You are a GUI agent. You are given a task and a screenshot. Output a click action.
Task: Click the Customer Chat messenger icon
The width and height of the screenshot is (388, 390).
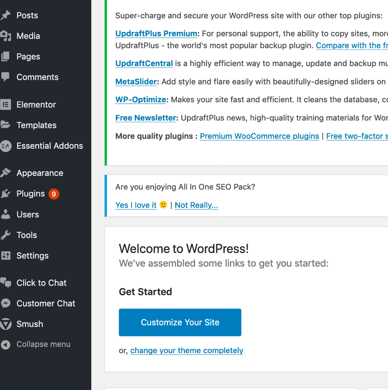[x=6, y=303]
